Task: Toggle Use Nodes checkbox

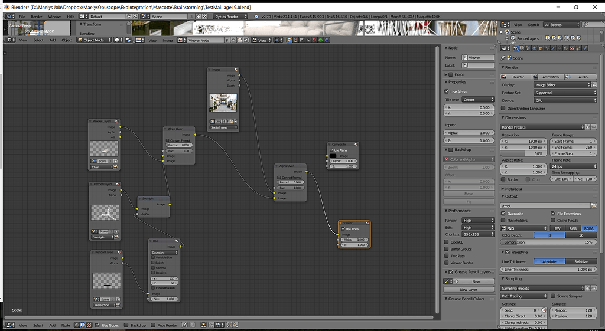Action: coord(97,325)
